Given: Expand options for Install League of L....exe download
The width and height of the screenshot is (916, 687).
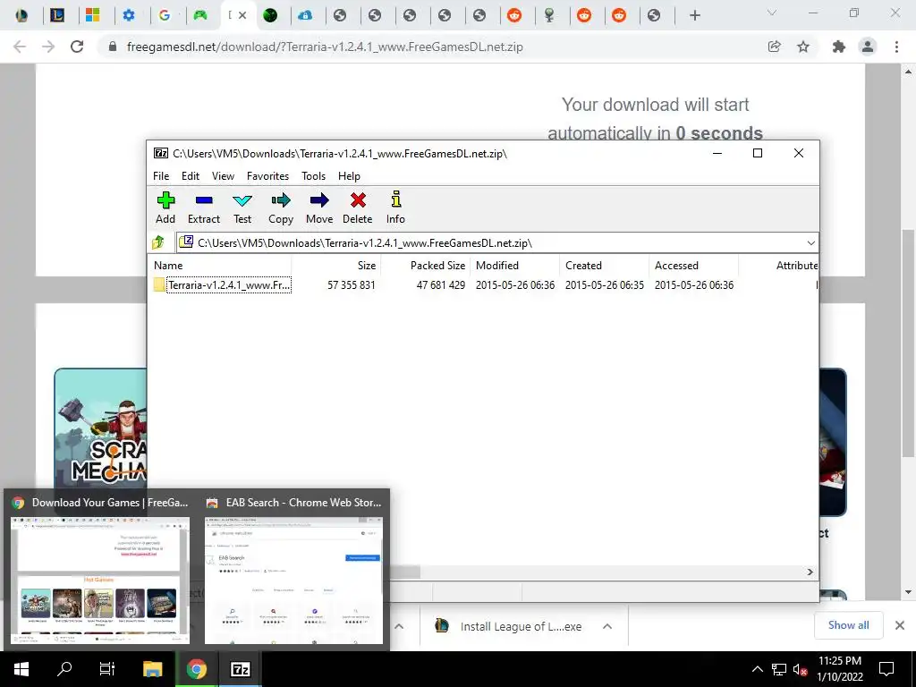Looking at the screenshot, I should (607, 626).
